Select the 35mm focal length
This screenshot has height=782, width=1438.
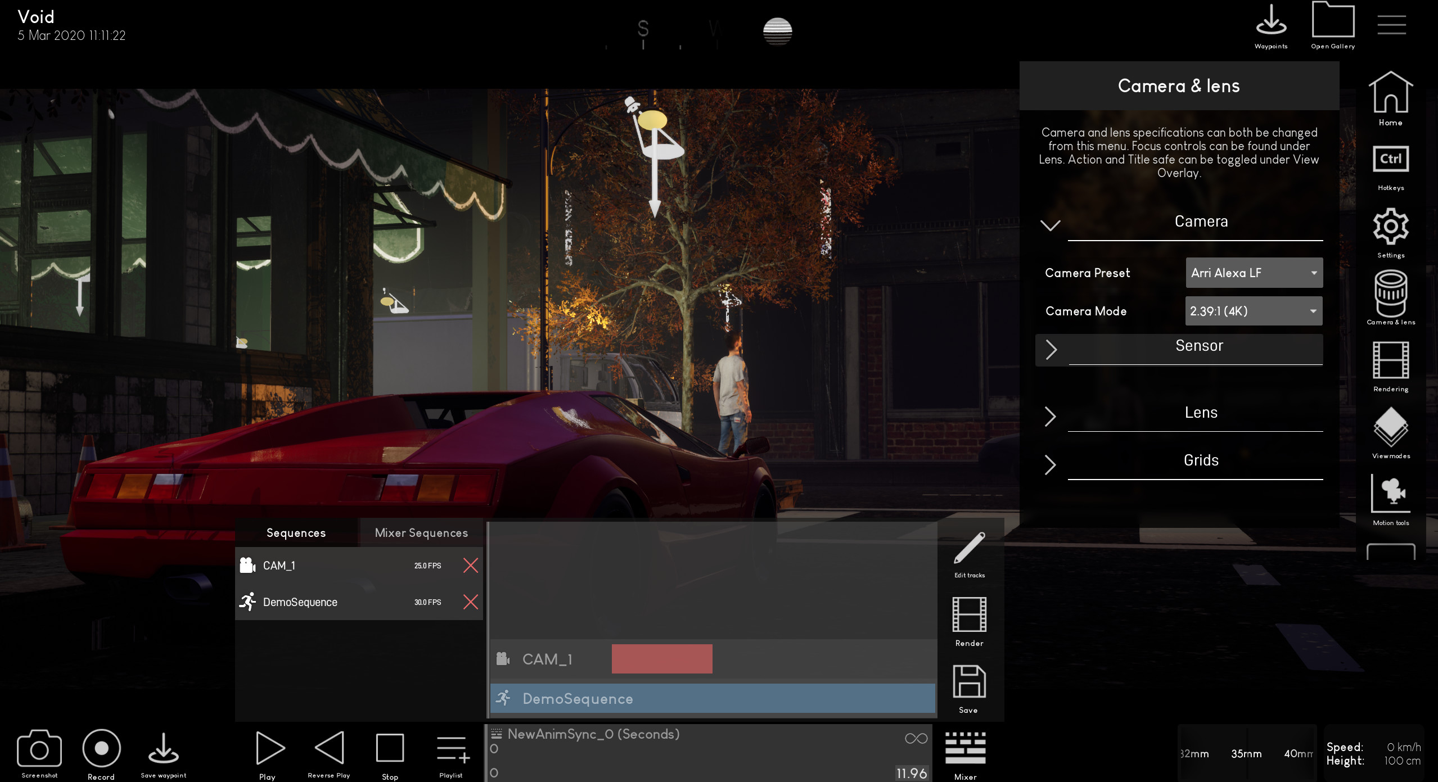(1247, 754)
